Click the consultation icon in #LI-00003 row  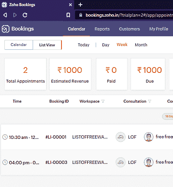pyautogui.click(x=120, y=162)
